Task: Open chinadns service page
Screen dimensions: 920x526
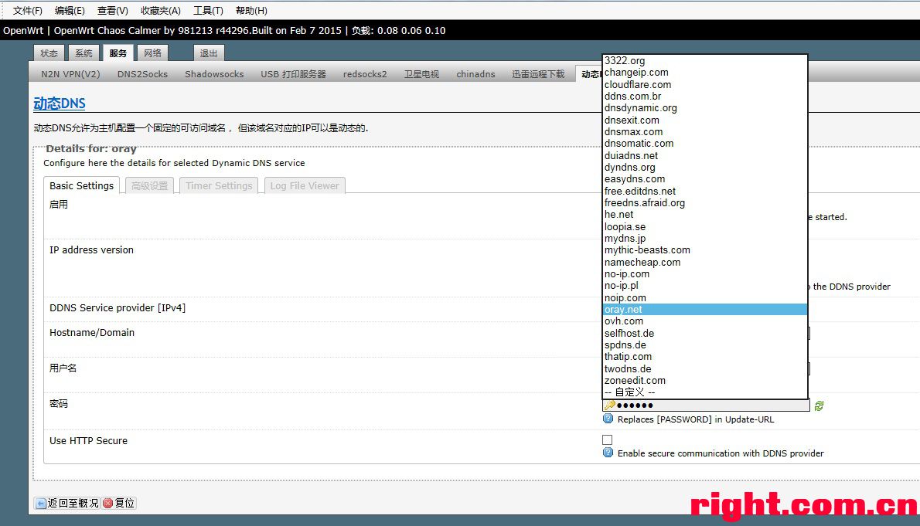Action: click(475, 74)
